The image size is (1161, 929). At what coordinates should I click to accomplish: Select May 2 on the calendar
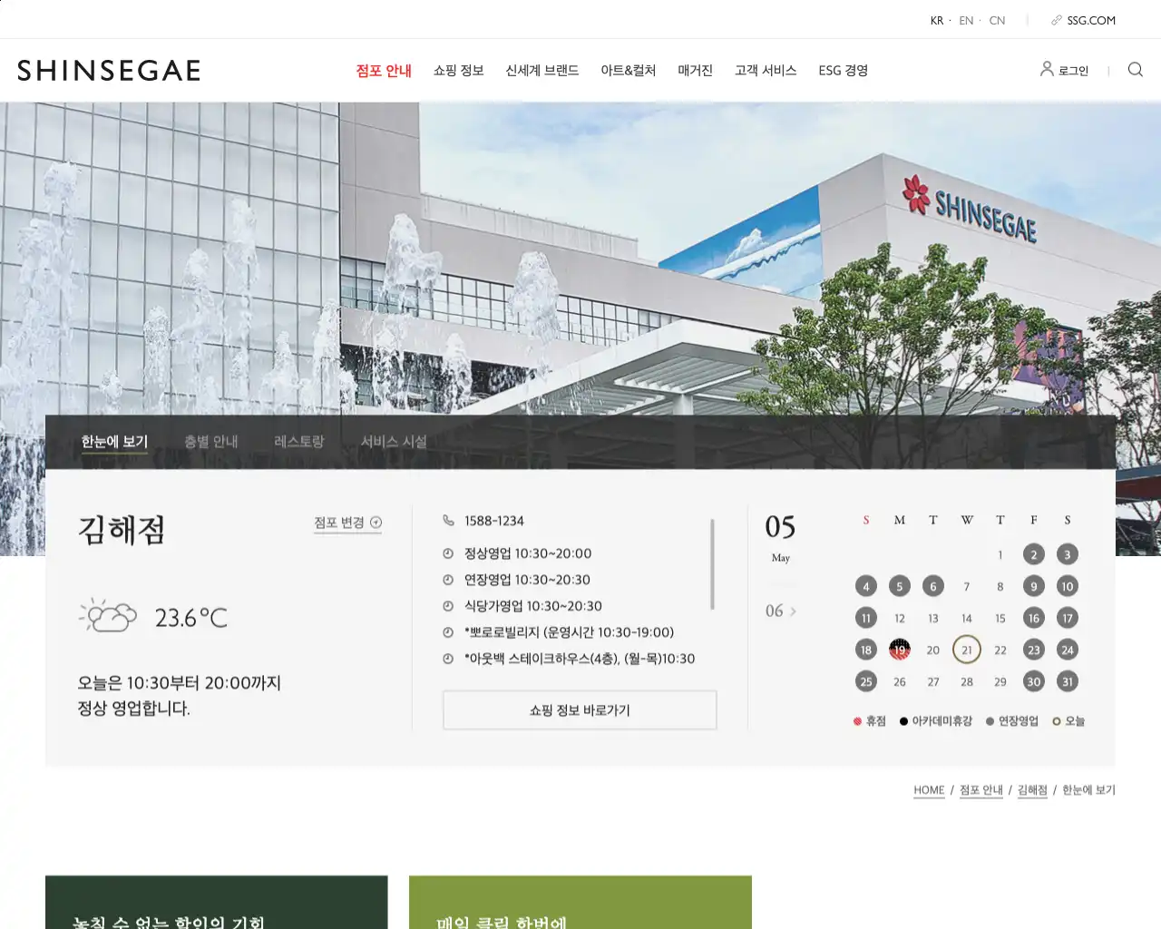tap(1034, 554)
